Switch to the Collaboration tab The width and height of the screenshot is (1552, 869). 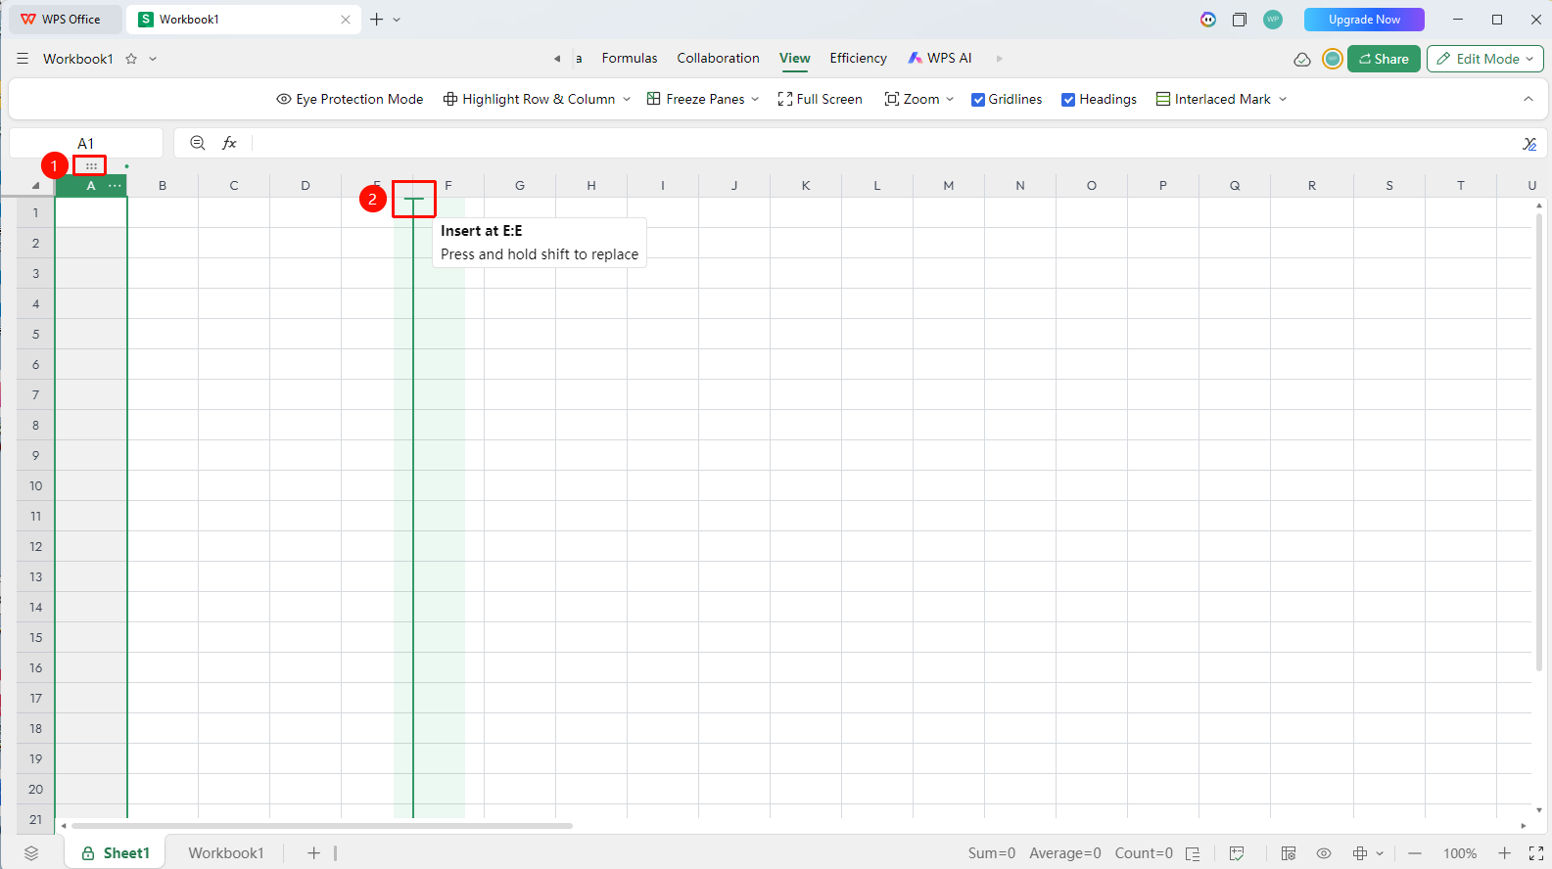[718, 59]
